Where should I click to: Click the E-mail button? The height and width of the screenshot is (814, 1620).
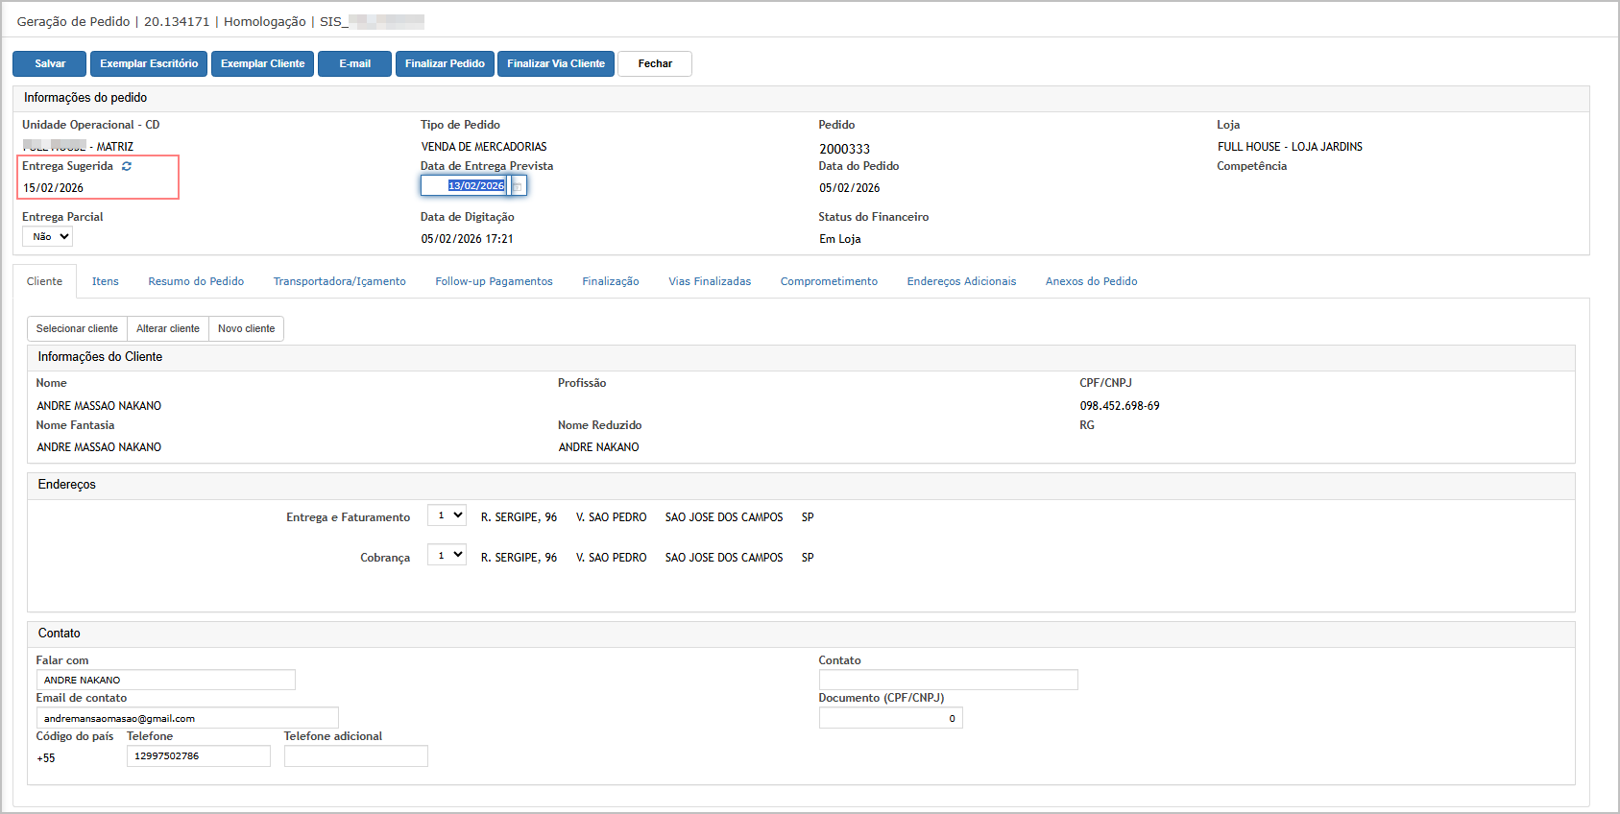click(x=354, y=63)
